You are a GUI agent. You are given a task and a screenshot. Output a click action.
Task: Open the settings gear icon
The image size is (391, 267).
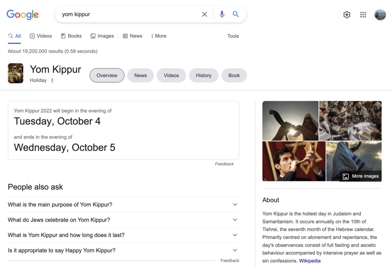coord(347,15)
